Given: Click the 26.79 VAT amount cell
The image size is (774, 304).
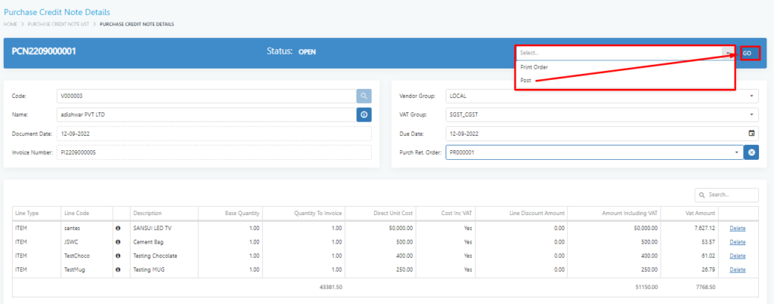Looking at the screenshot, I should (x=709, y=269).
